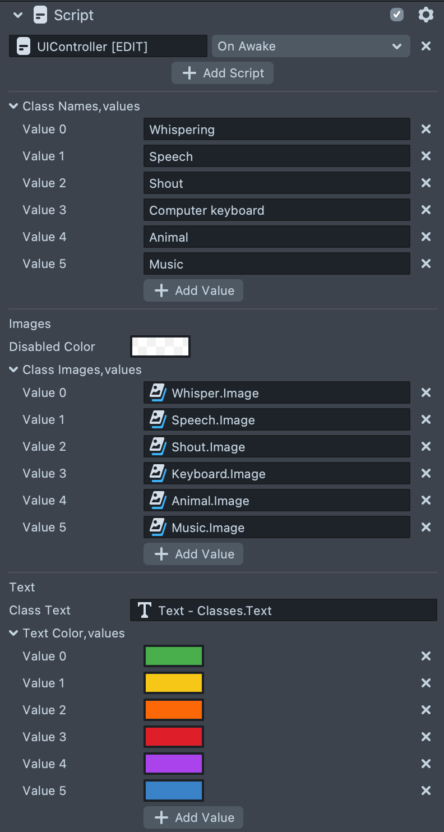Select the Music.Image reference field
444x832 pixels.
pos(276,527)
